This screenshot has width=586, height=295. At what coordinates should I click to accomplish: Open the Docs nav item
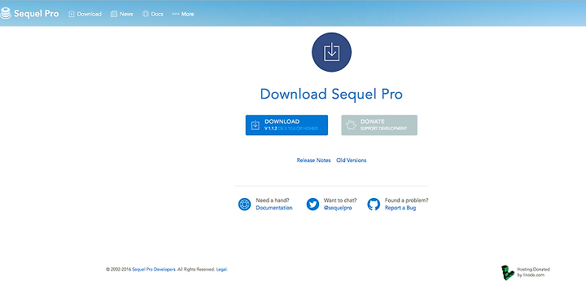click(x=152, y=14)
